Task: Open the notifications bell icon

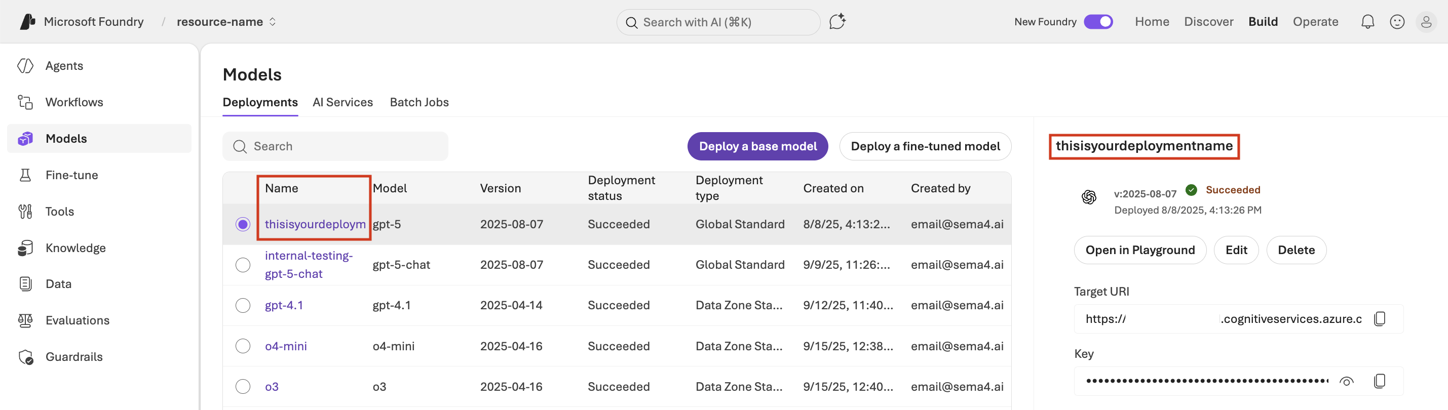Action: pyautogui.click(x=1367, y=22)
